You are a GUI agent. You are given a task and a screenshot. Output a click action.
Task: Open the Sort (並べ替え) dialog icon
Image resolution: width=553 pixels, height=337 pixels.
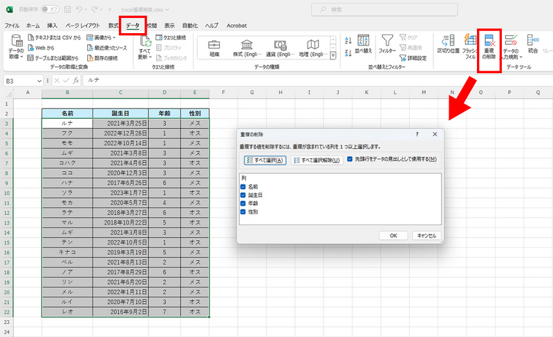364,44
